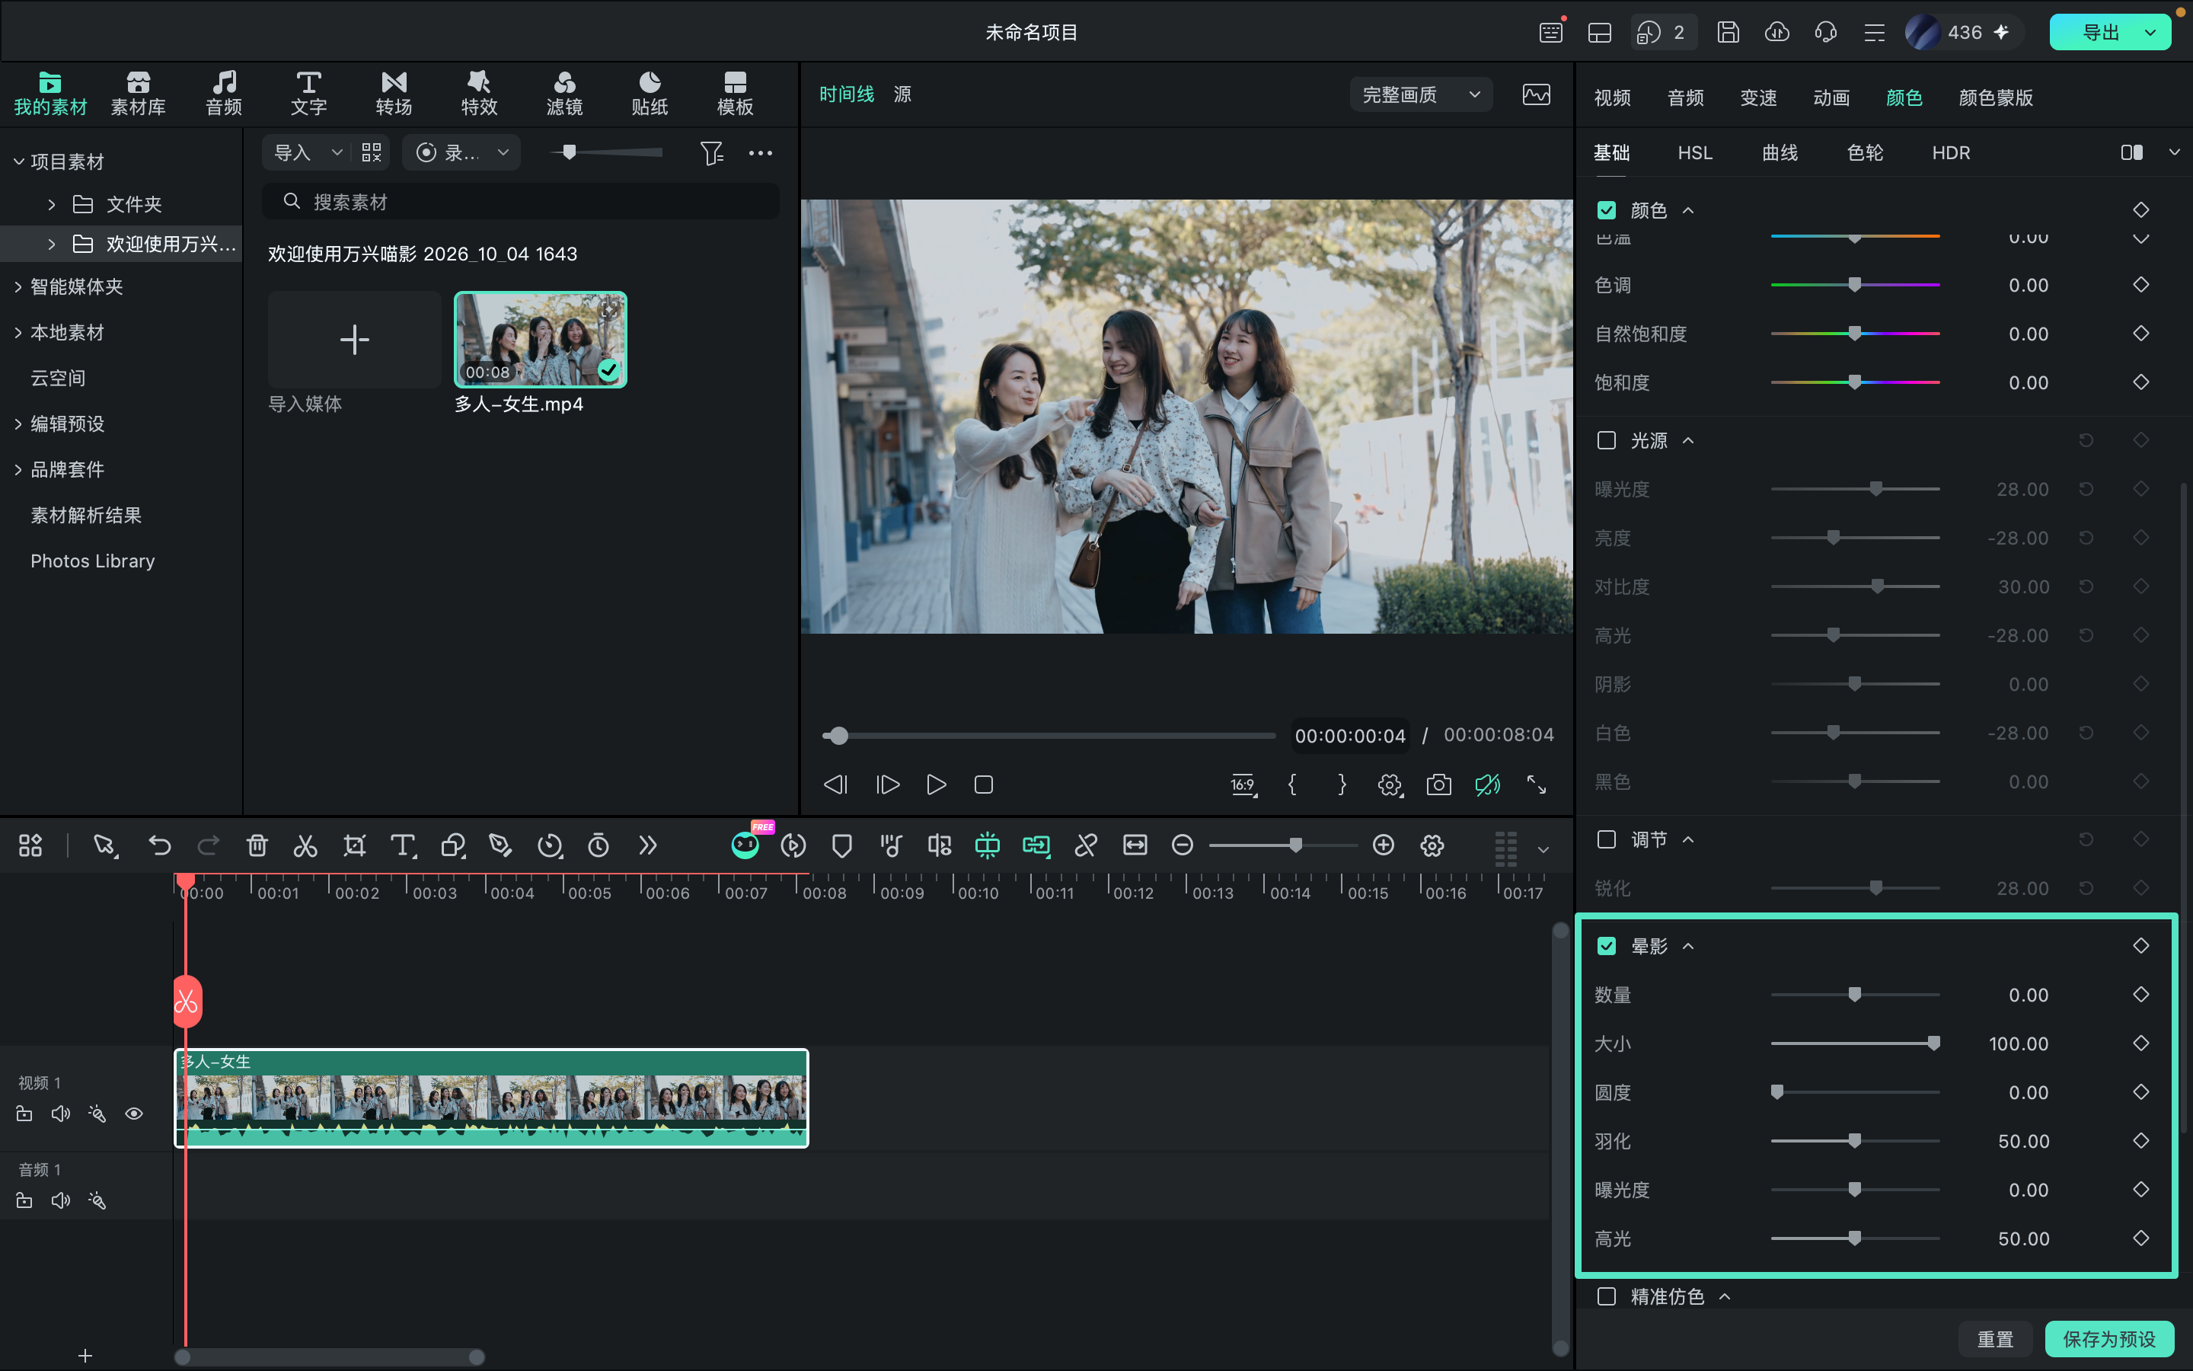Switch to the HSL tab
Screen dimensions: 2193x1371
click(1694, 152)
